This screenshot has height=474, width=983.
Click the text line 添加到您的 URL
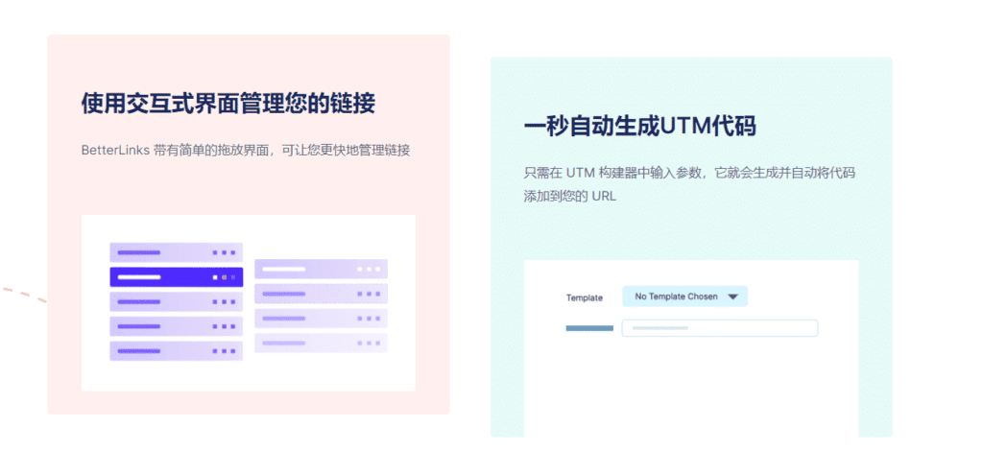(x=570, y=197)
